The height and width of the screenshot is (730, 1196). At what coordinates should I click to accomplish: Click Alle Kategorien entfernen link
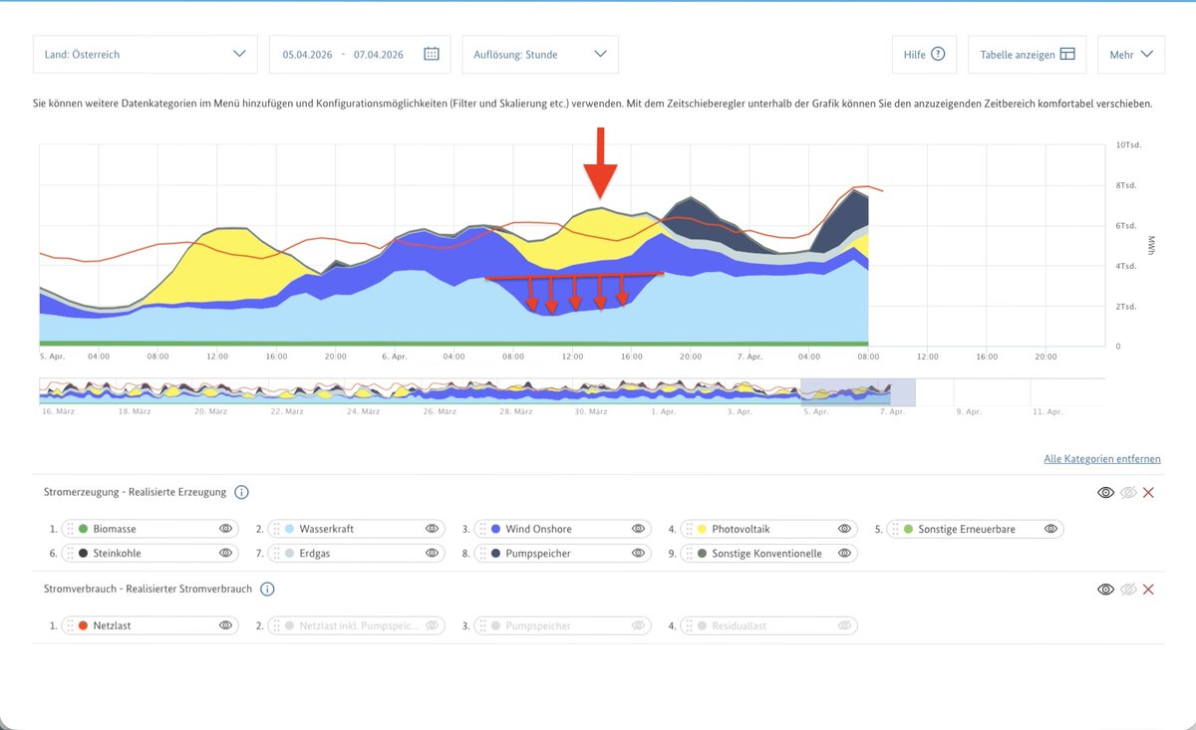[1102, 459]
